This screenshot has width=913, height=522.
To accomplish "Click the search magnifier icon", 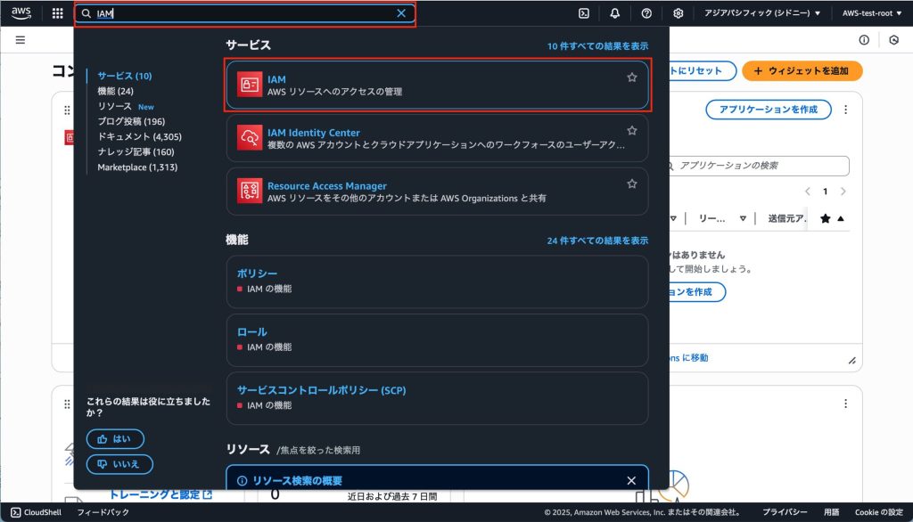I will (86, 13).
